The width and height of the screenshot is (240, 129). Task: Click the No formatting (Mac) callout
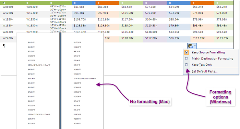(x=150, y=102)
